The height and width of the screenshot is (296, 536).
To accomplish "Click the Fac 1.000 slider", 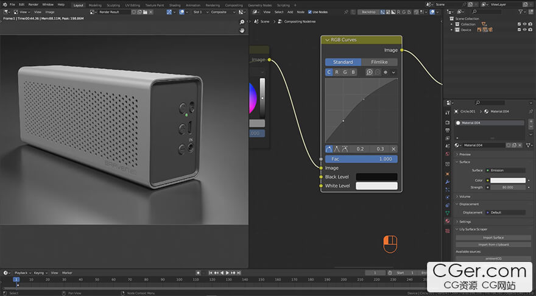I will click(361, 159).
